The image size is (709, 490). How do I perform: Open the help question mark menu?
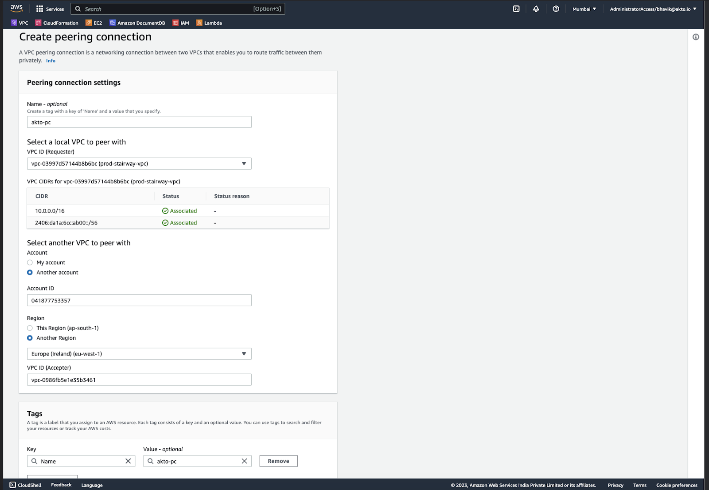click(556, 9)
